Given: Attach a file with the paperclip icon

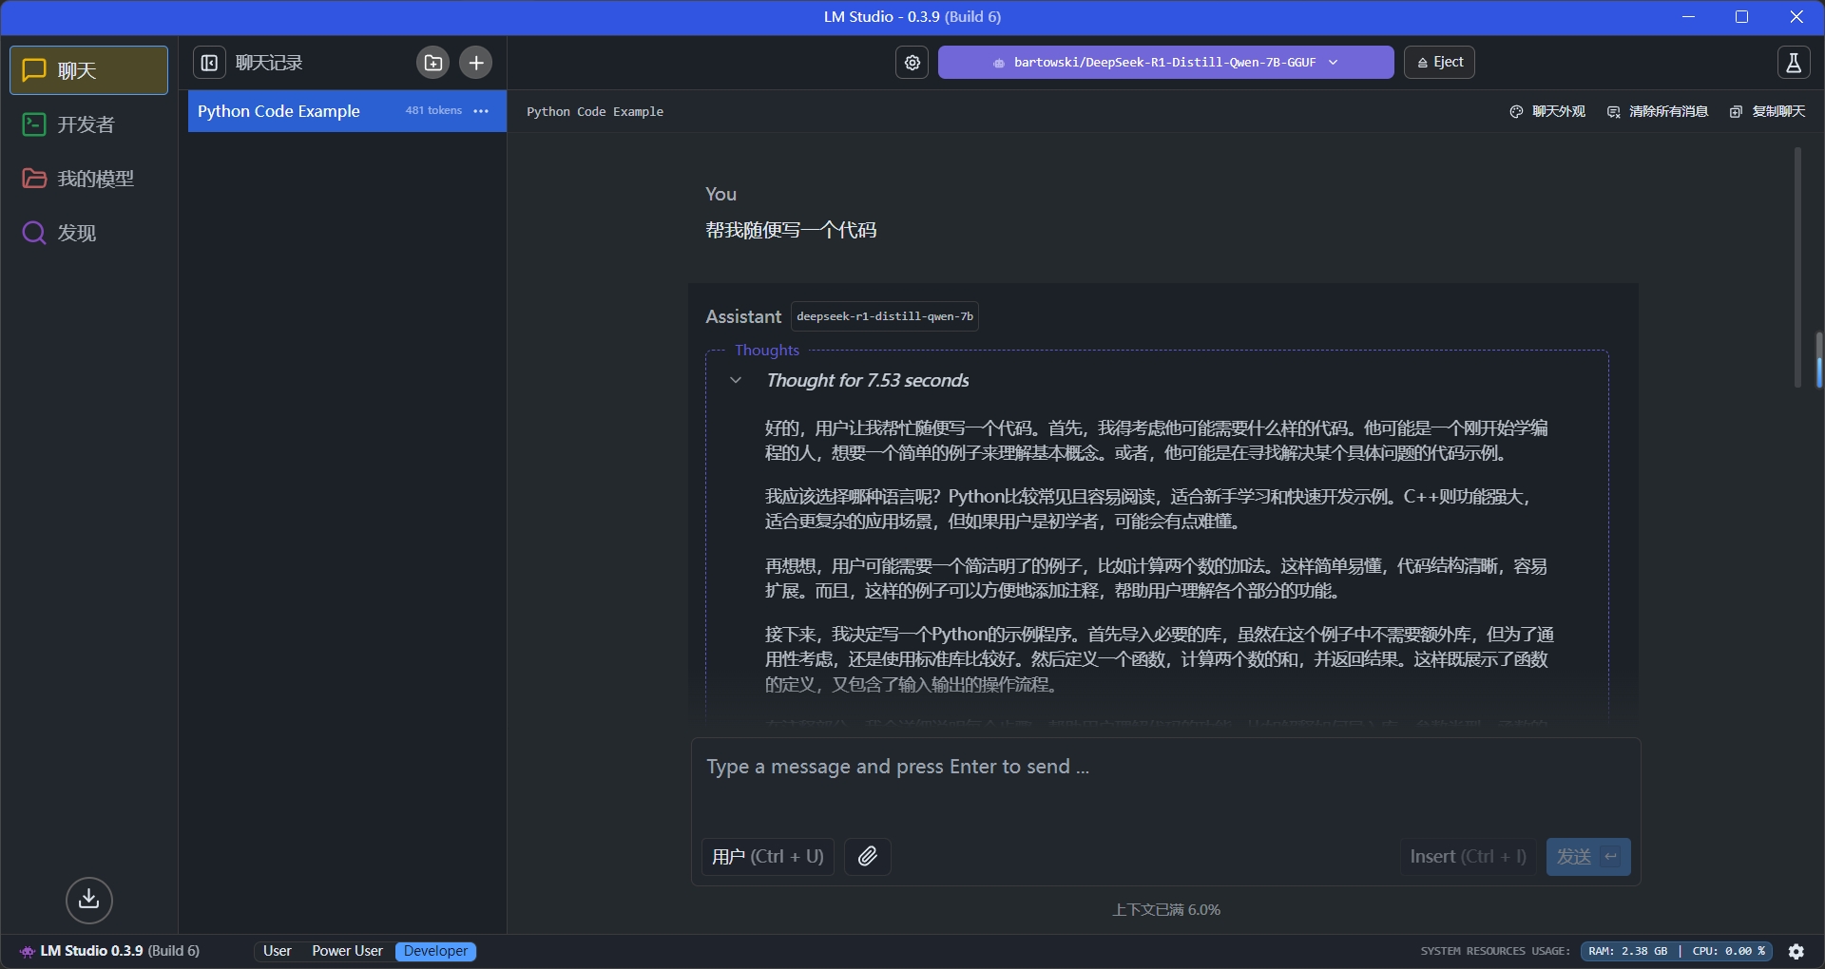Looking at the screenshot, I should (868, 857).
